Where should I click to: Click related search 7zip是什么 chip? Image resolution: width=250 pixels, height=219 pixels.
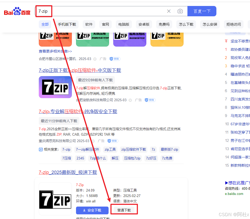[x=98, y=158]
